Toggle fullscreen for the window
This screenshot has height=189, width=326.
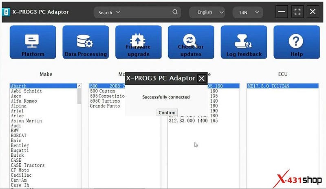(x=297, y=12)
